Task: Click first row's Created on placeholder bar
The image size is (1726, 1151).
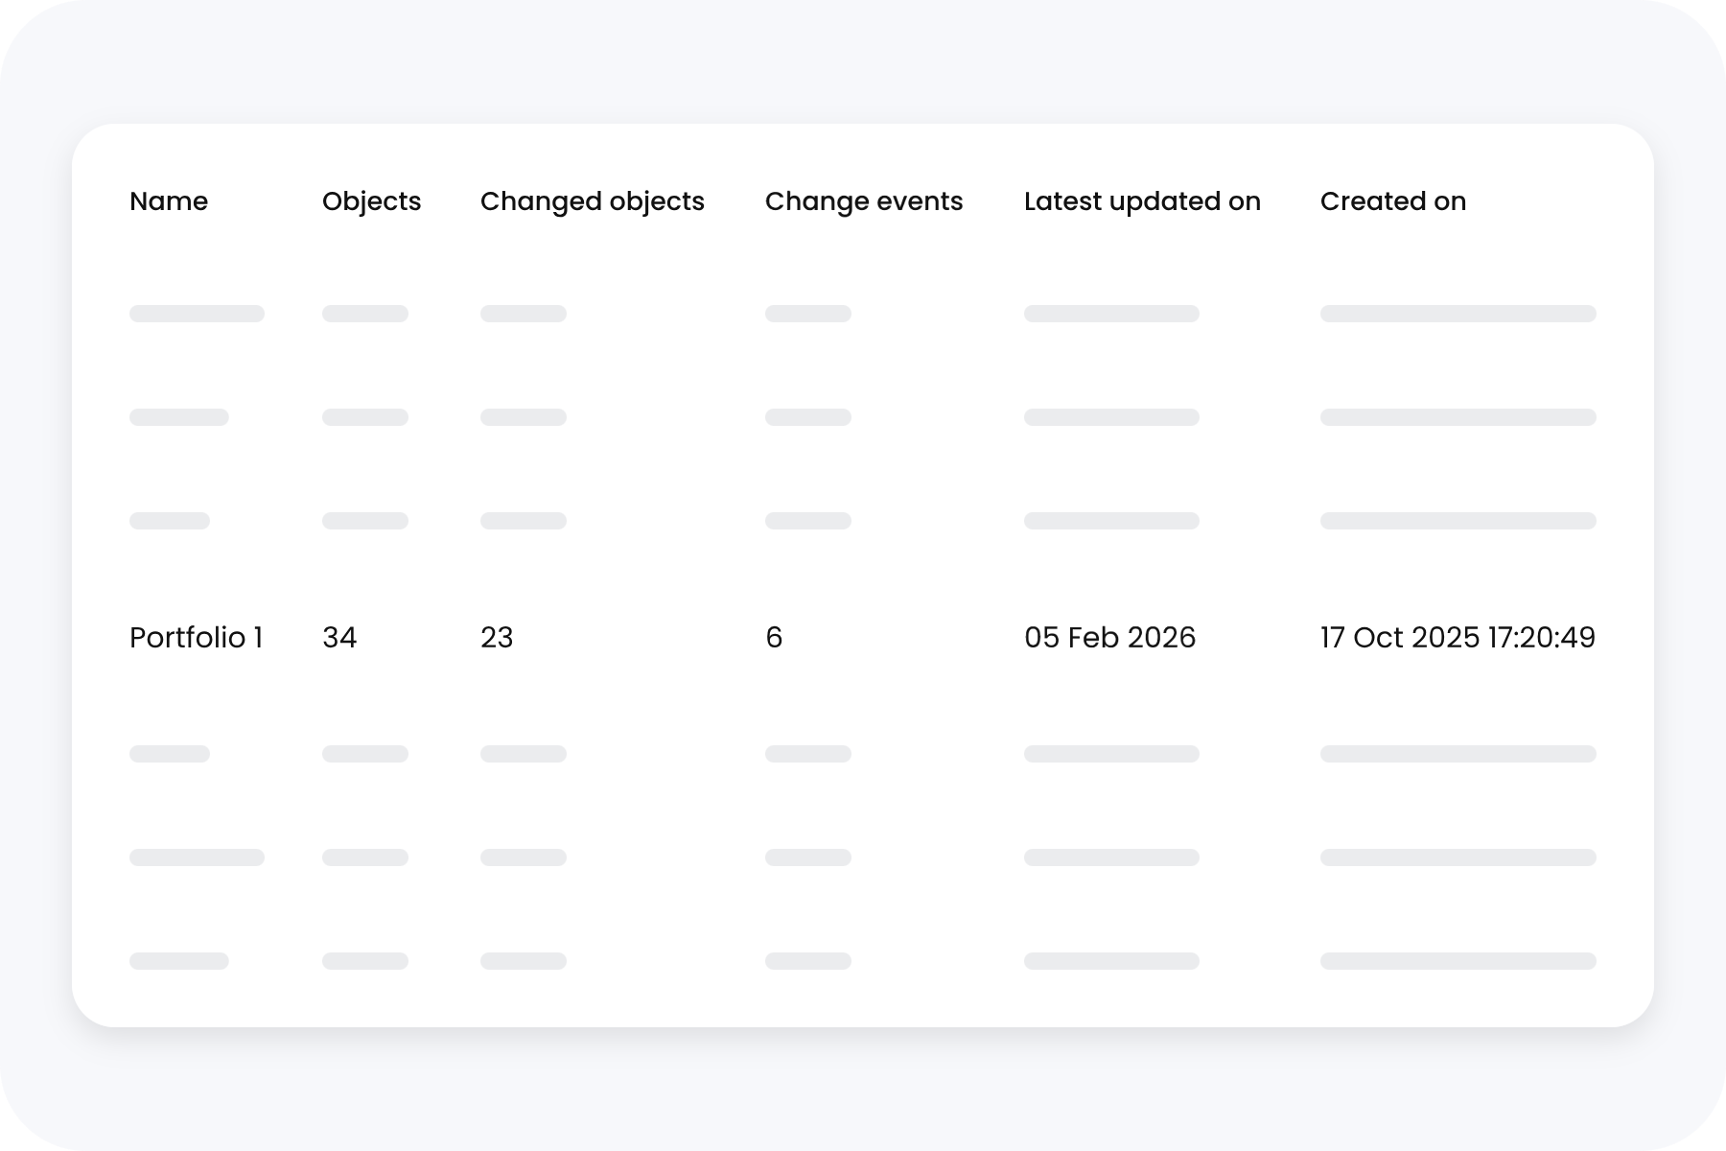Action: tap(1458, 314)
